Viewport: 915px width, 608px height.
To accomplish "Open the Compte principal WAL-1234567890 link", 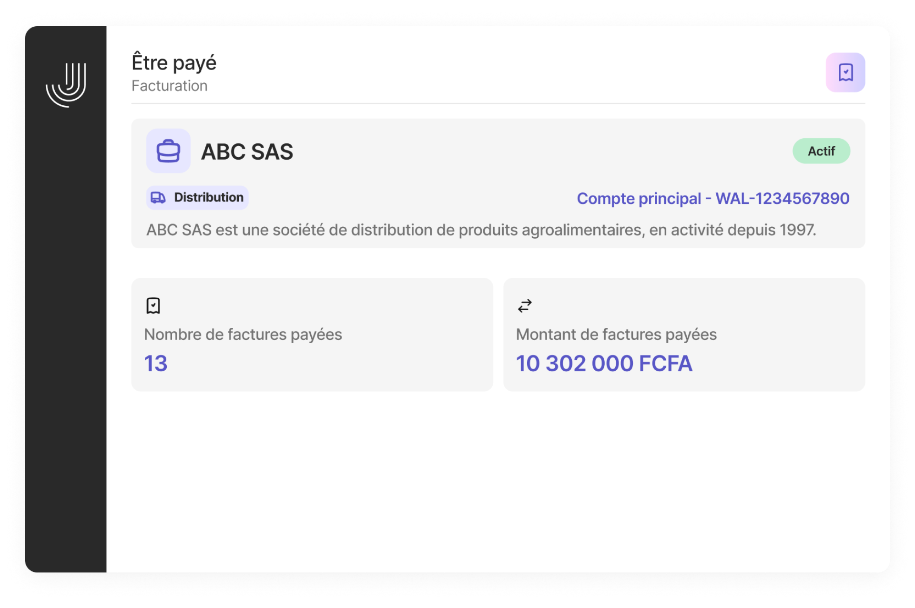I will pos(713,198).
